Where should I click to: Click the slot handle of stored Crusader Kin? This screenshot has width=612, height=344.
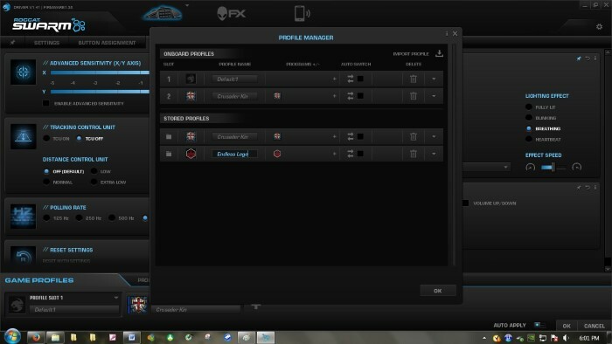(x=169, y=137)
